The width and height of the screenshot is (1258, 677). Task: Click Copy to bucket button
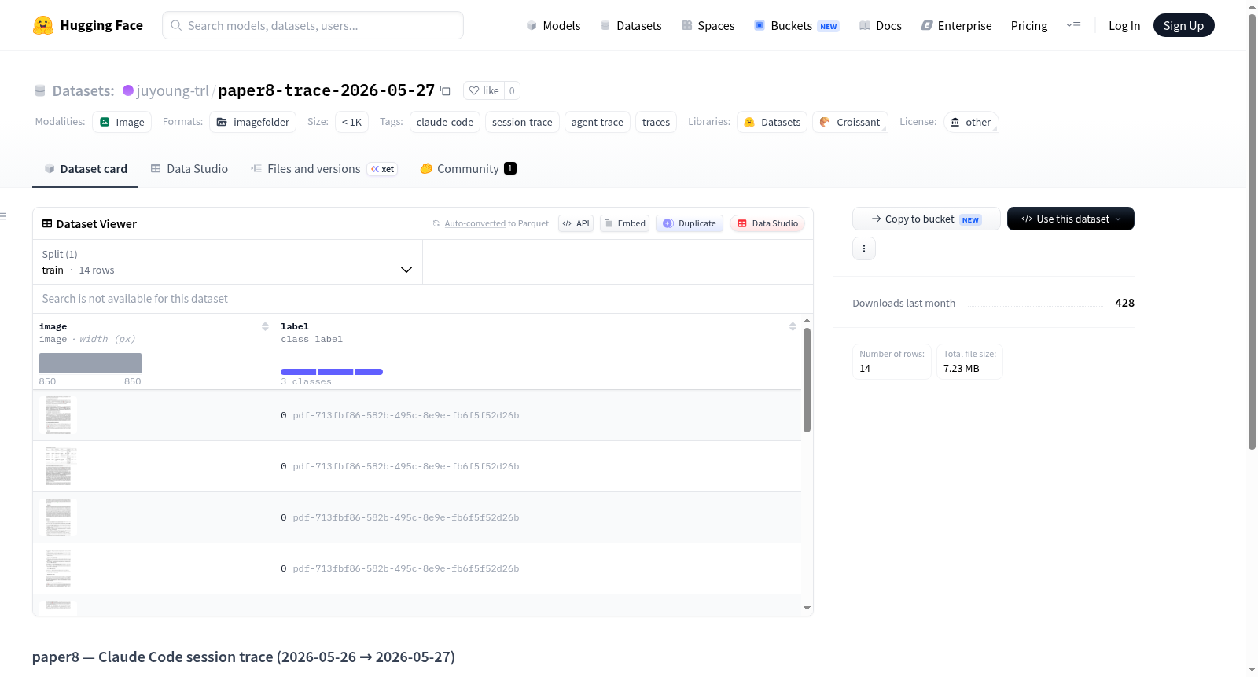coord(926,219)
